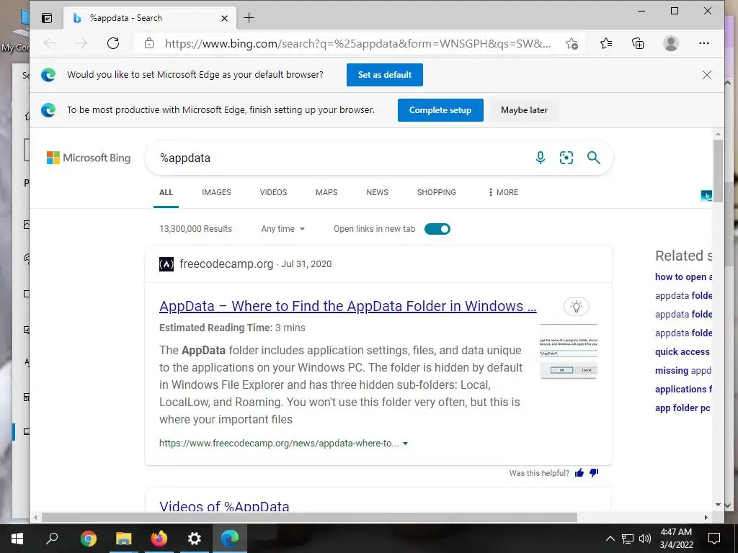Open the Favorites list icon
Viewport: 738px width, 553px height.
pos(605,43)
